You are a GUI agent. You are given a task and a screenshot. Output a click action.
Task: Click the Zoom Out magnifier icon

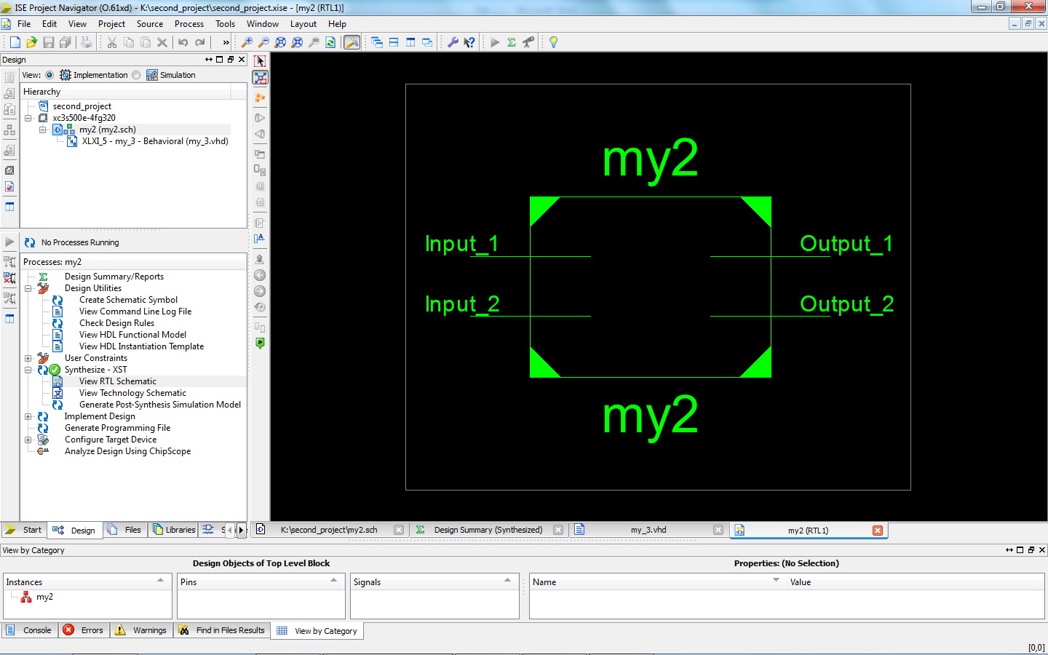coord(264,42)
